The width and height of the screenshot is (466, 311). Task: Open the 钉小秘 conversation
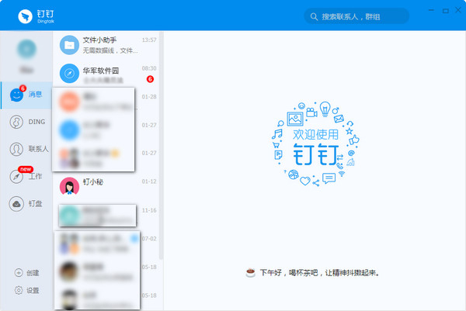pyautogui.click(x=109, y=184)
